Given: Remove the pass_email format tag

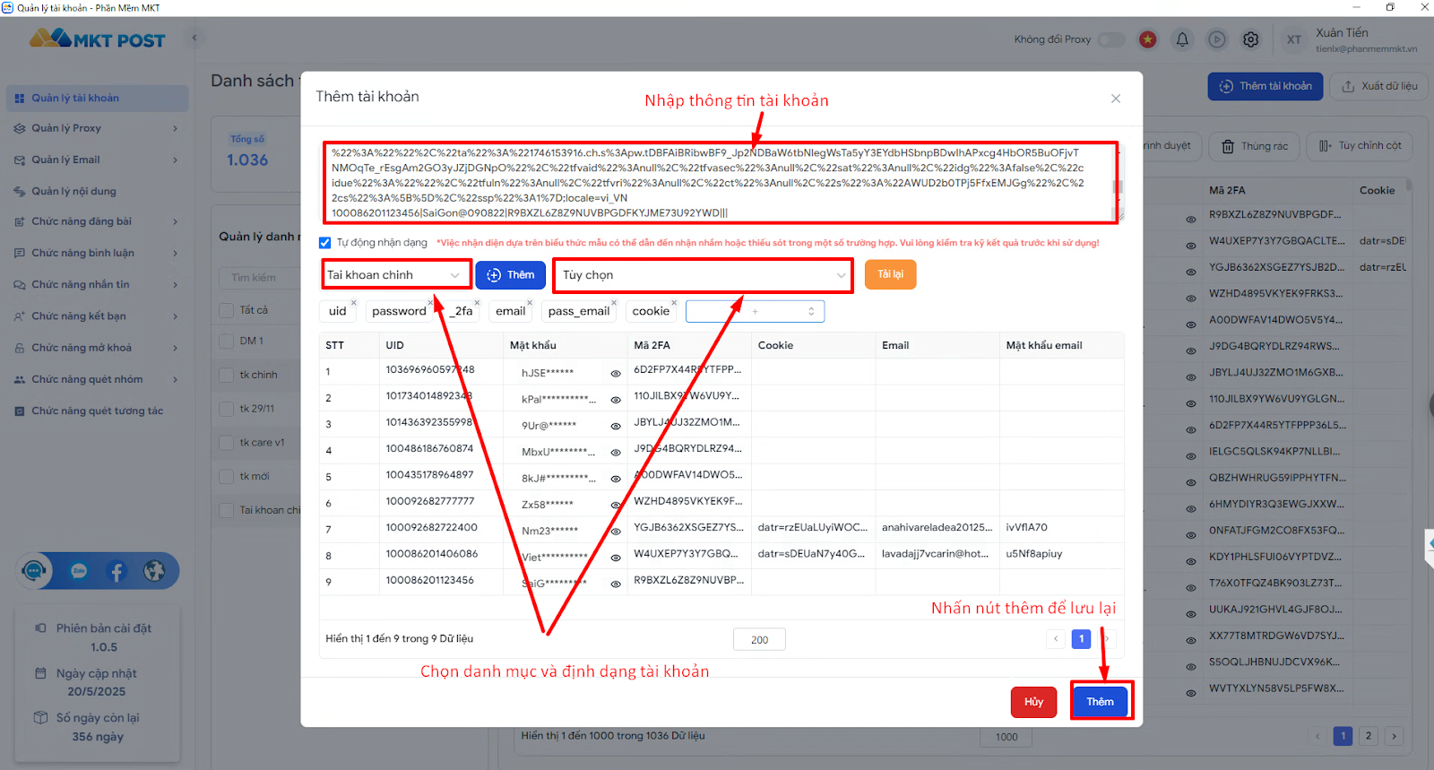Looking at the screenshot, I should pyautogui.click(x=614, y=302).
